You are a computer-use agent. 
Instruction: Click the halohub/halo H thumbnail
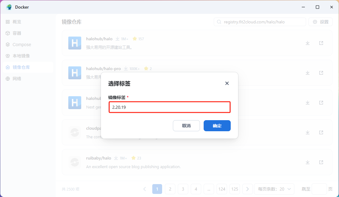point(75,43)
